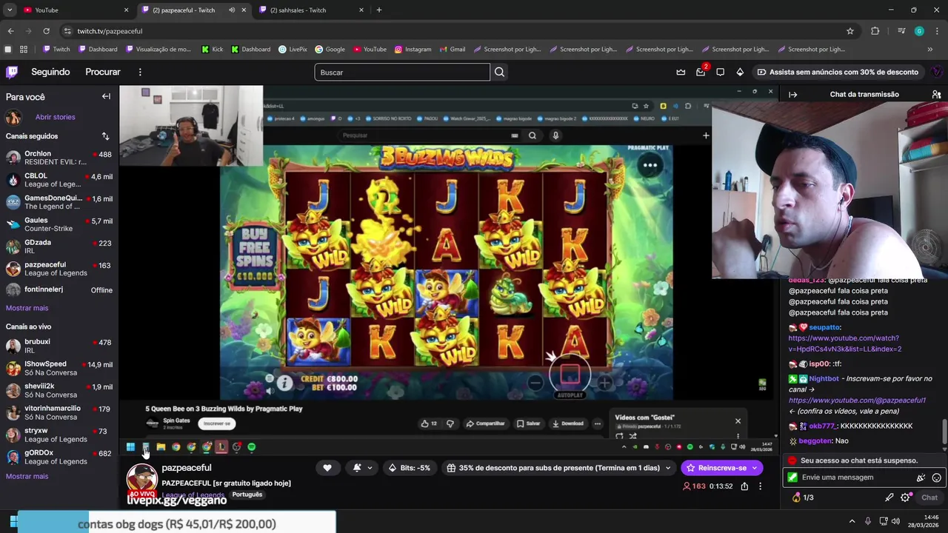Screen dimensions: 948x533
Task: Open the emote picker in chat input
Action: (937, 477)
